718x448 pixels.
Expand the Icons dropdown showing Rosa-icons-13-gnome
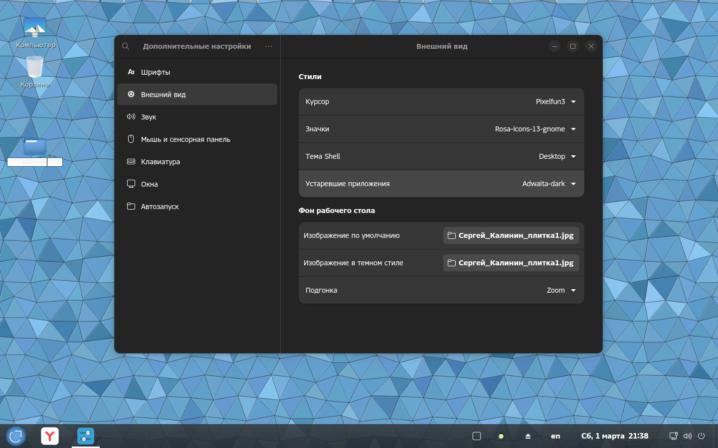(x=535, y=129)
